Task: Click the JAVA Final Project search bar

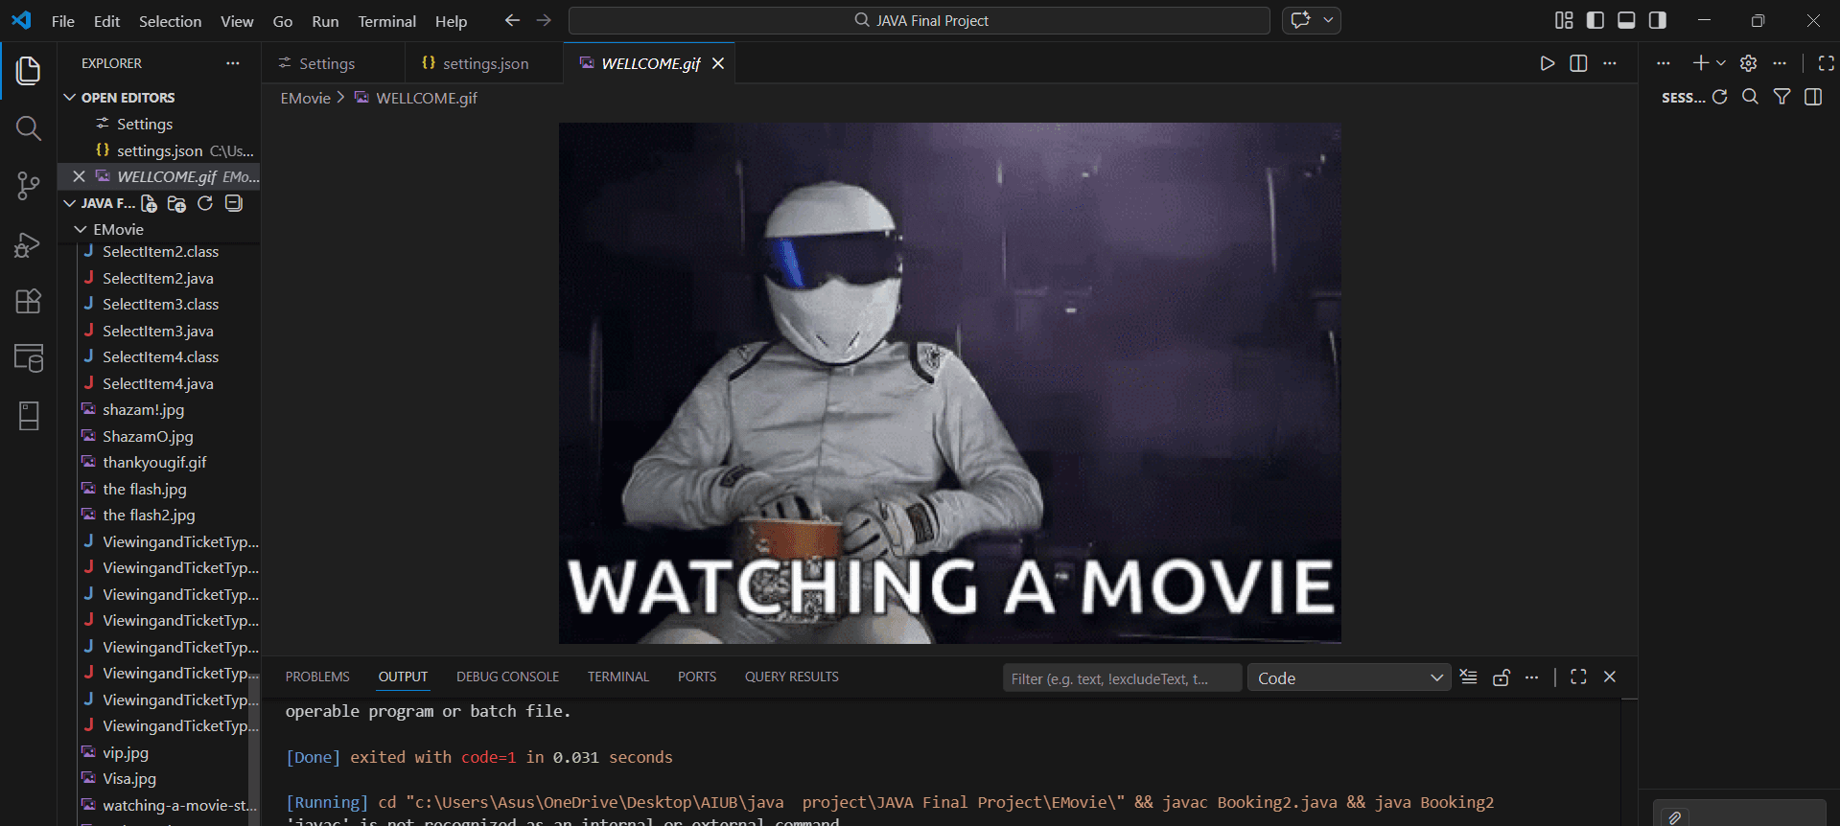Action: point(920,20)
